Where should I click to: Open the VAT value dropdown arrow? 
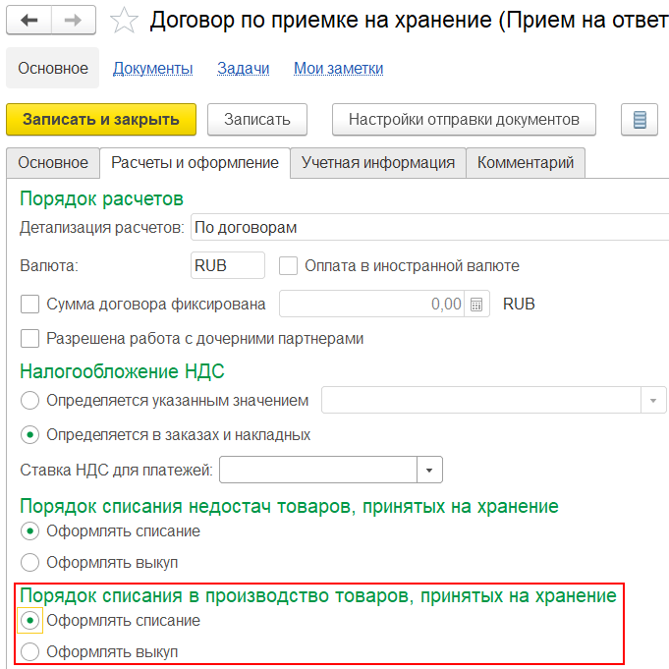(654, 401)
